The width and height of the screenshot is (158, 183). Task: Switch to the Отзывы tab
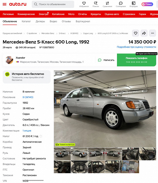coord(66,21)
